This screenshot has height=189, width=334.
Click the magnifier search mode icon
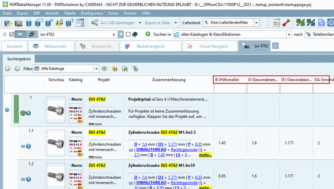(31, 34)
